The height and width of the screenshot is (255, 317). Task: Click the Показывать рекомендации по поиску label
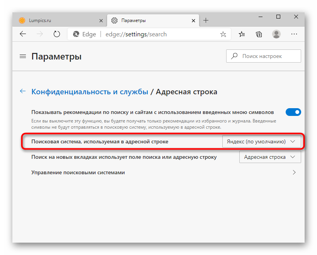(x=153, y=112)
